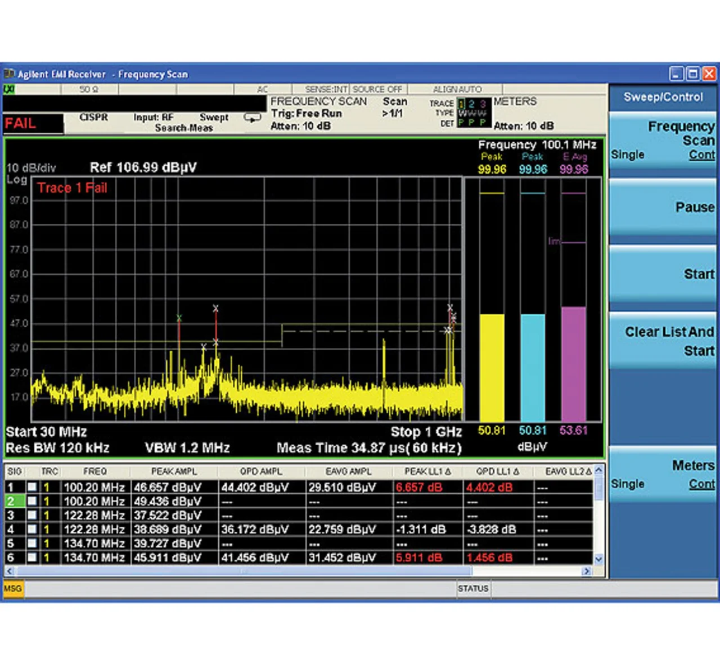Click the 53.61 magenta meter value
The image size is (720, 669).
tap(574, 431)
